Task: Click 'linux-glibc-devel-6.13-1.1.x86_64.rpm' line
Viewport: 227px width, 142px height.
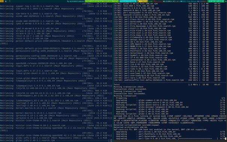Action: coord(56,78)
